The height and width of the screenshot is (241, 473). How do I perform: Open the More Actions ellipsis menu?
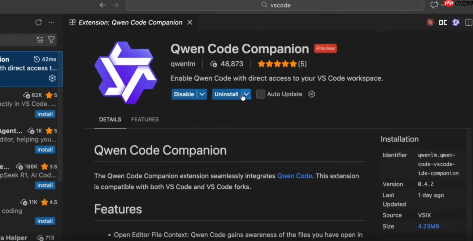click(x=51, y=22)
